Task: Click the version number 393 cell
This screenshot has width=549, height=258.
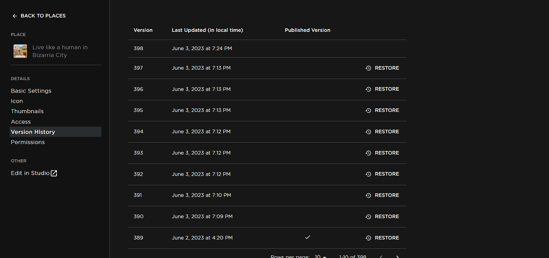Action: coord(138,153)
